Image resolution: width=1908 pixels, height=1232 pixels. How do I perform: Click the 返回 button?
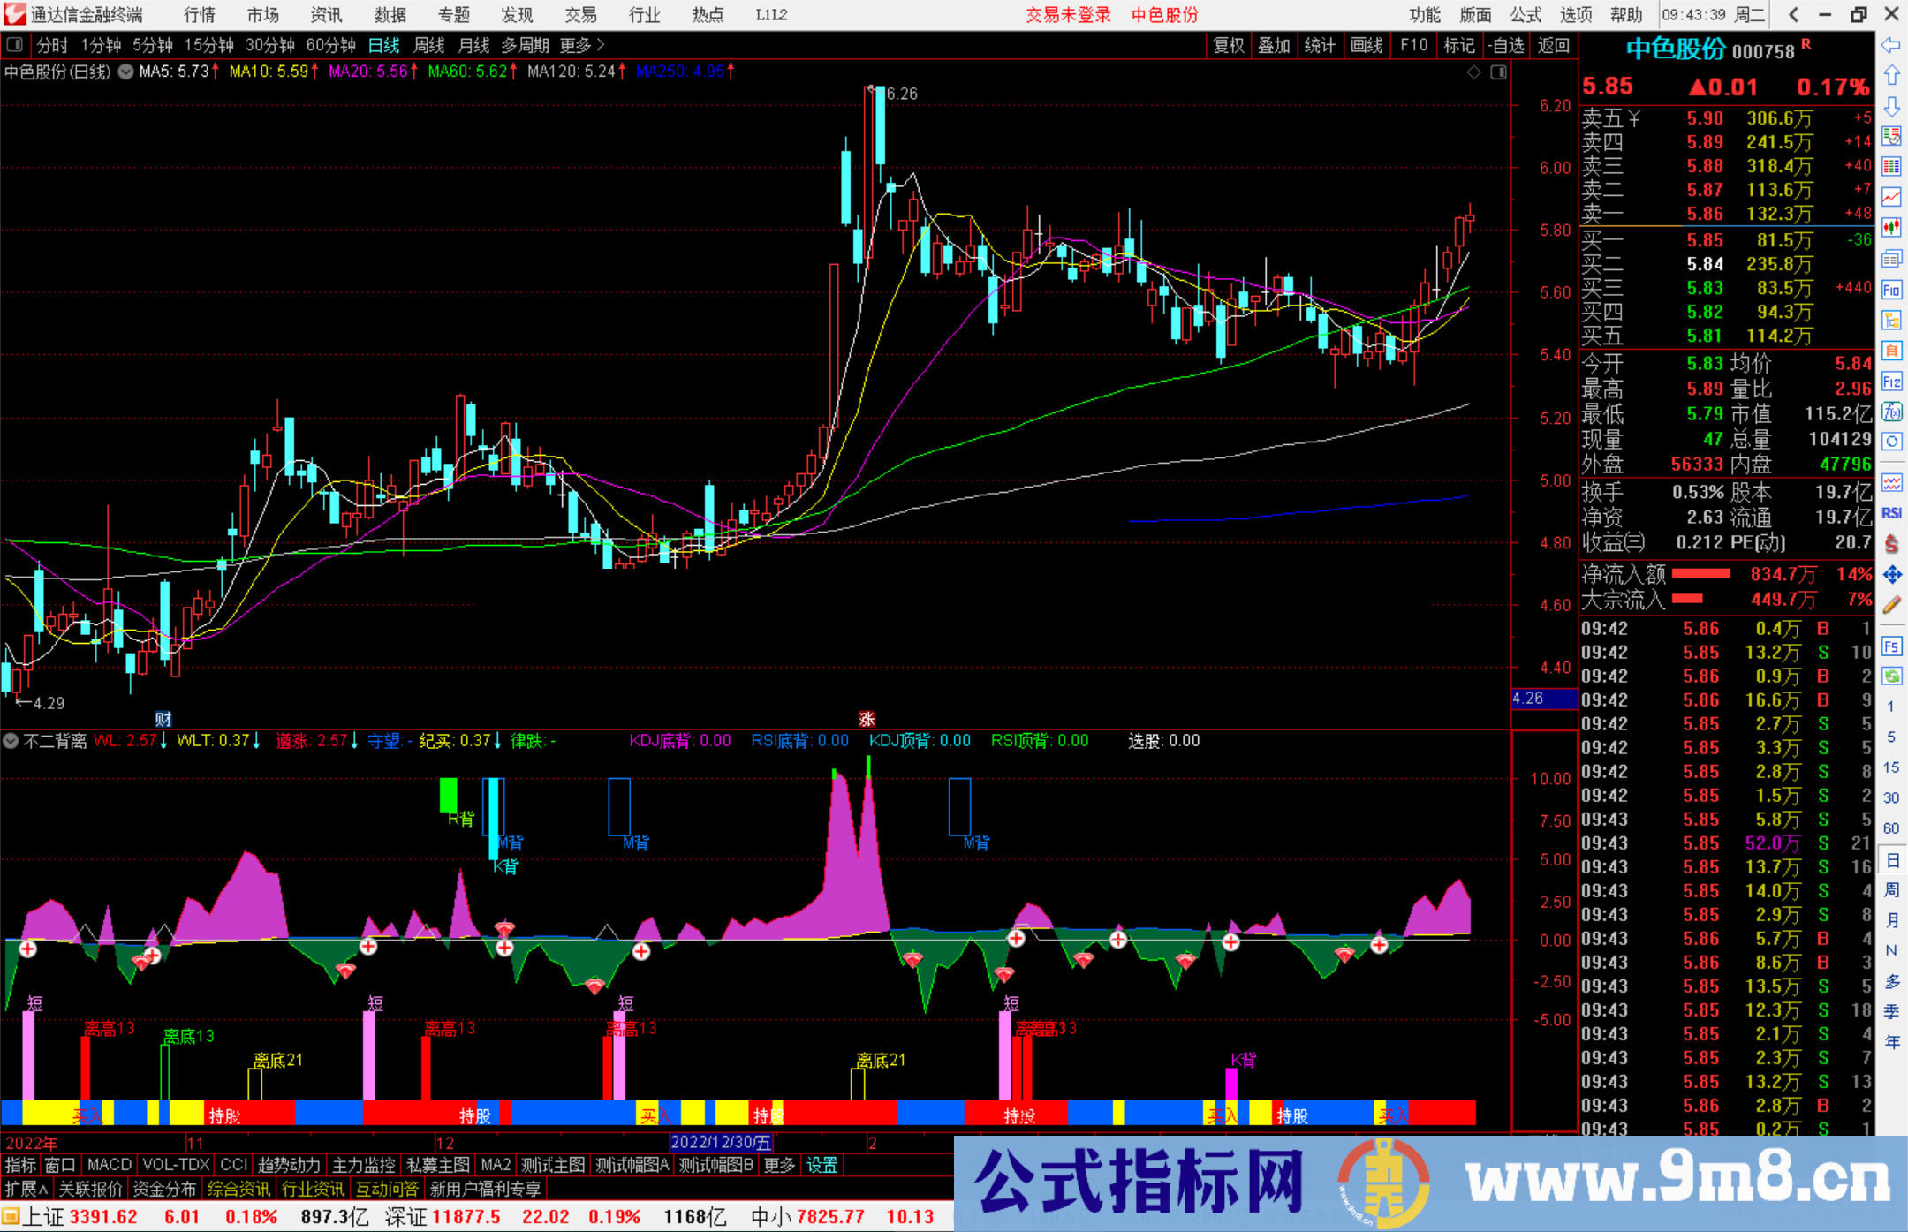click(x=1553, y=45)
